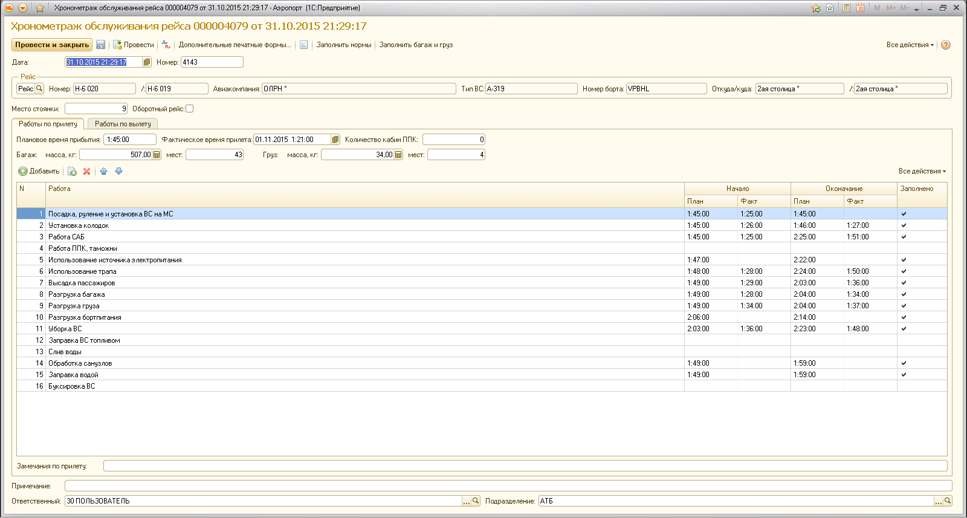Click into the Замечания по прилету field
Image resolution: width=967 pixels, height=518 pixels.
[525, 466]
